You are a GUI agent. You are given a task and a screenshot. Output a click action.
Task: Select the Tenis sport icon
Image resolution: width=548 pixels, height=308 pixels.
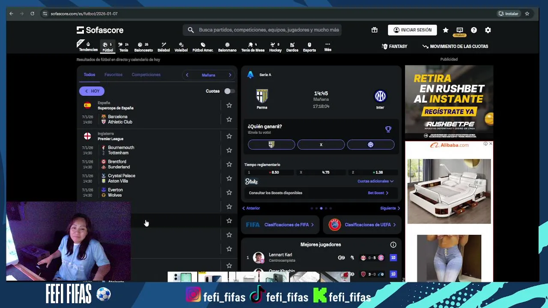click(x=124, y=47)
